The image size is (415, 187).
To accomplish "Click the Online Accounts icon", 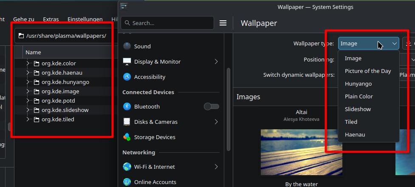I will [127, 182].
